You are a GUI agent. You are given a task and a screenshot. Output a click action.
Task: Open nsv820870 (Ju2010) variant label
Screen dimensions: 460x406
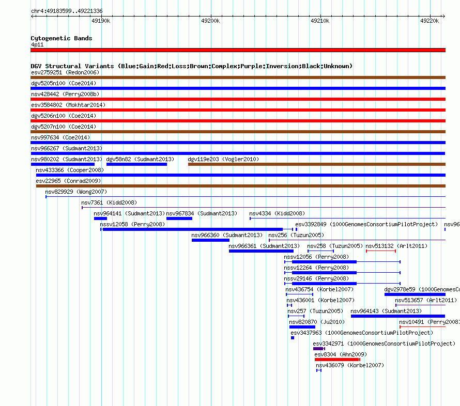[x=317, y=322]
